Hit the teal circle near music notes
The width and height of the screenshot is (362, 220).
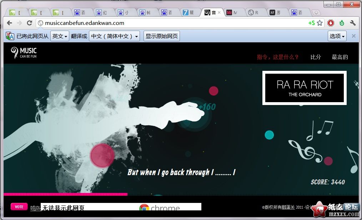269,135
